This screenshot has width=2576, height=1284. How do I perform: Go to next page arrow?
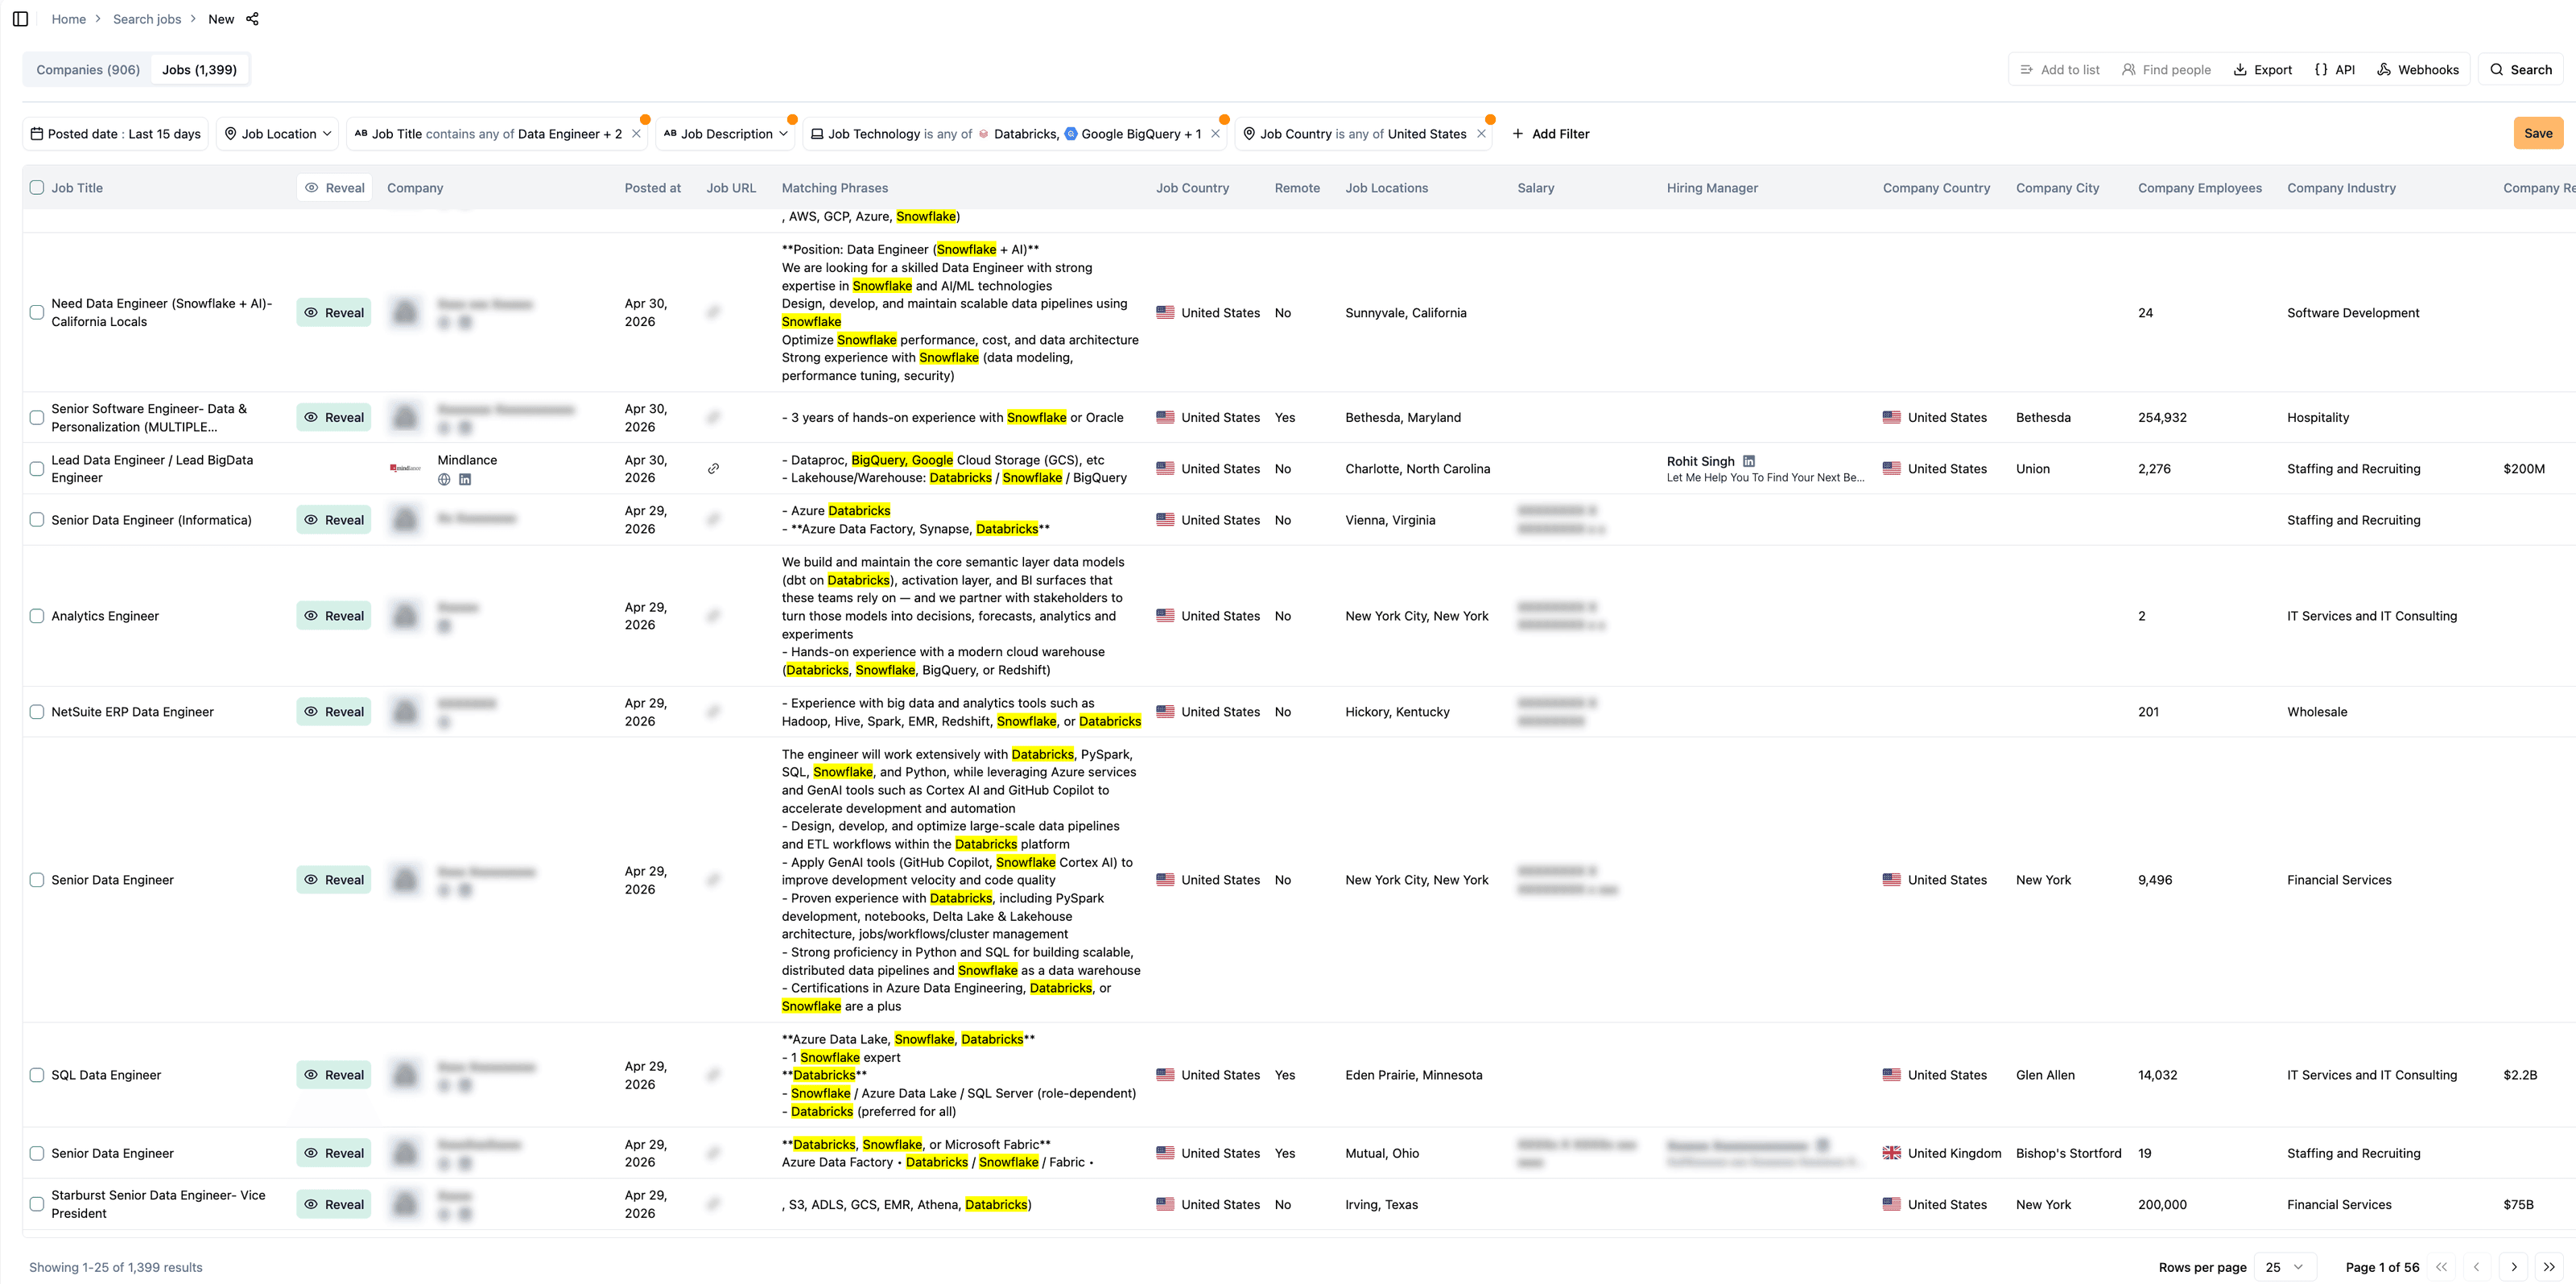pos(2513,1267)
